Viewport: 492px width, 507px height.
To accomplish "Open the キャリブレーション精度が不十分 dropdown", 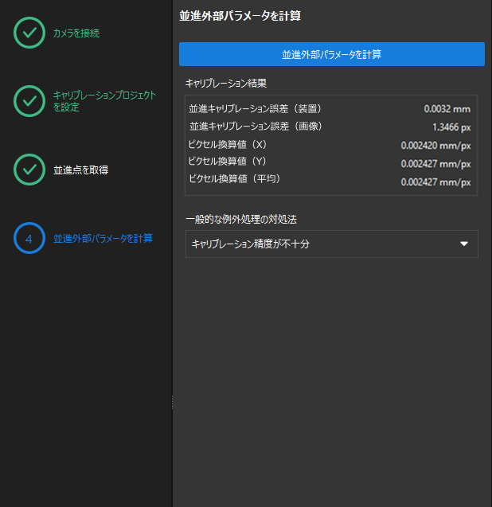I will click(x=332, y=244).
